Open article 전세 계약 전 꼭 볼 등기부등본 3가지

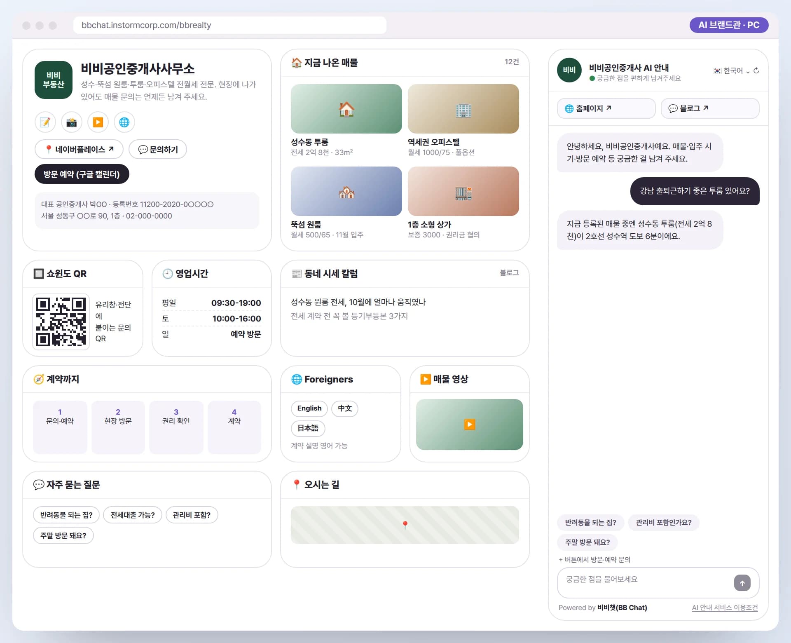349,316
